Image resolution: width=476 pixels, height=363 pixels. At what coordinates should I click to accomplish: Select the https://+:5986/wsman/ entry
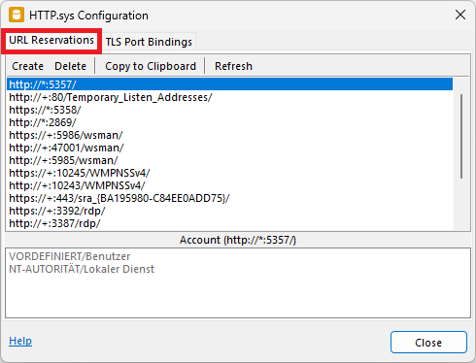click(229, 135)
